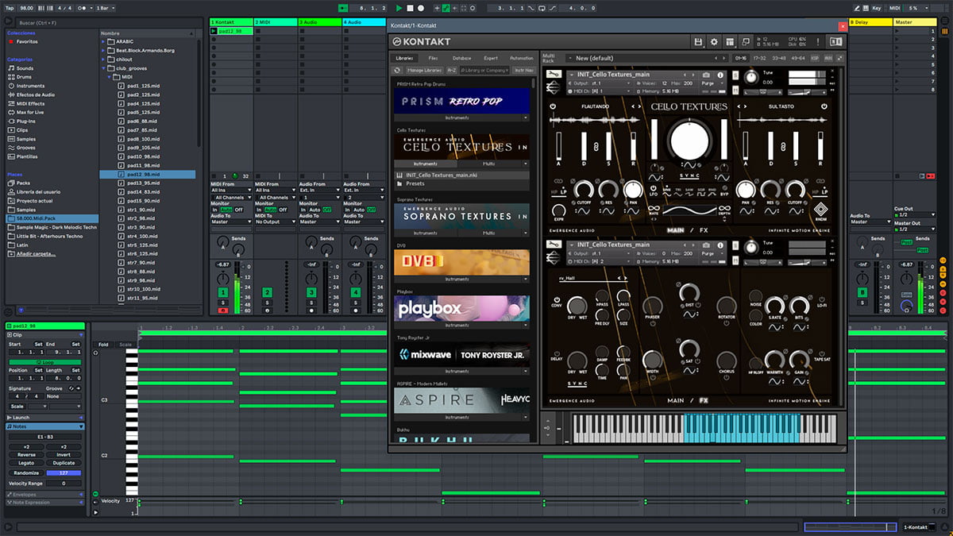953x536 pixels.
Task: Open wrench edit icon of first instrument
Action: point(555,75)
